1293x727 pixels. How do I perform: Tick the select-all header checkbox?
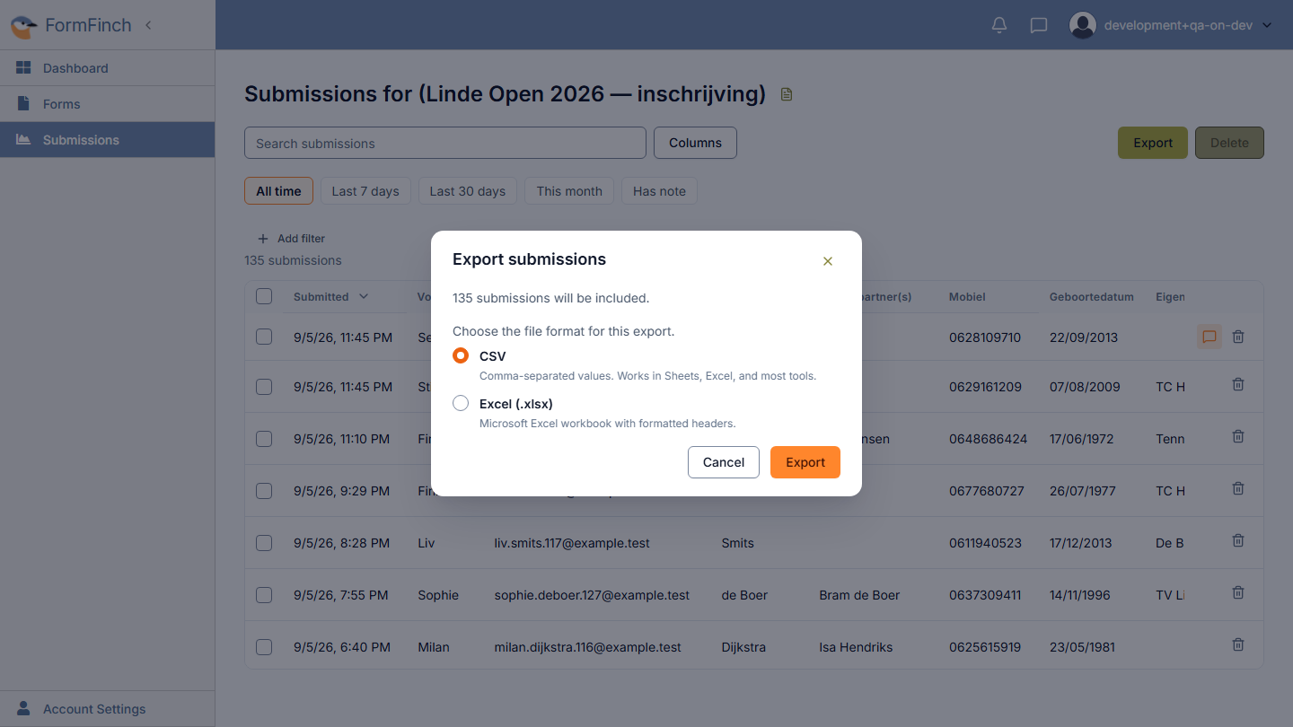(264, 296)
